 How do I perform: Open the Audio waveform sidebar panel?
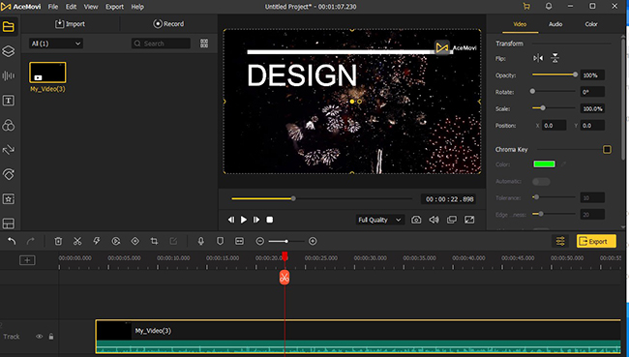(x=9, y=75)
